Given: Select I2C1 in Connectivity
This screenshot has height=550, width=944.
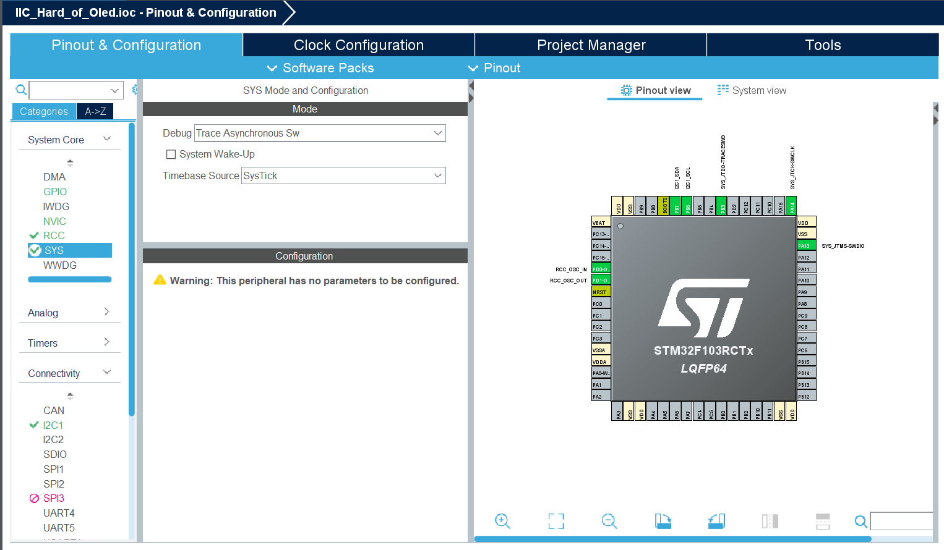Looking at the screenshot, I should 53,425.
